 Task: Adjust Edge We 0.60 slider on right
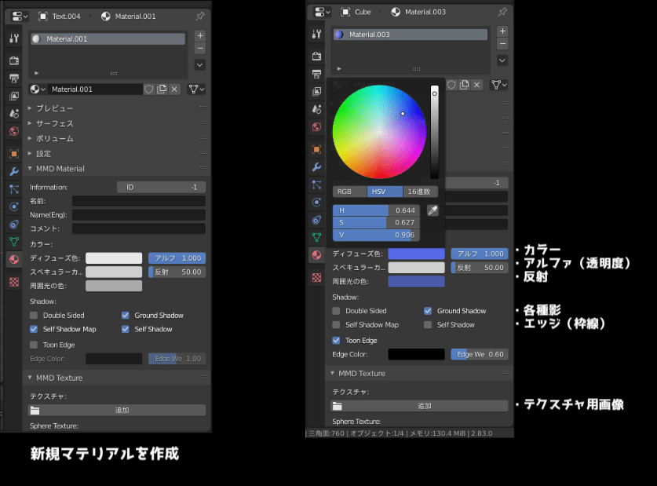coord(480,354)
